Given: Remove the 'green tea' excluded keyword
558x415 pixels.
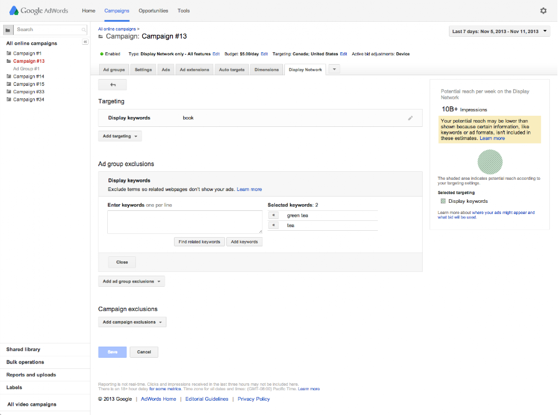Looking at the screenshot, I should (274, 215).
